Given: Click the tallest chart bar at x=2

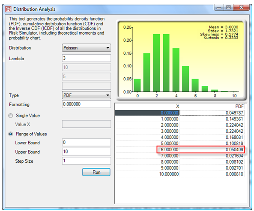Looking at the screenshot, I should [156, 63].
